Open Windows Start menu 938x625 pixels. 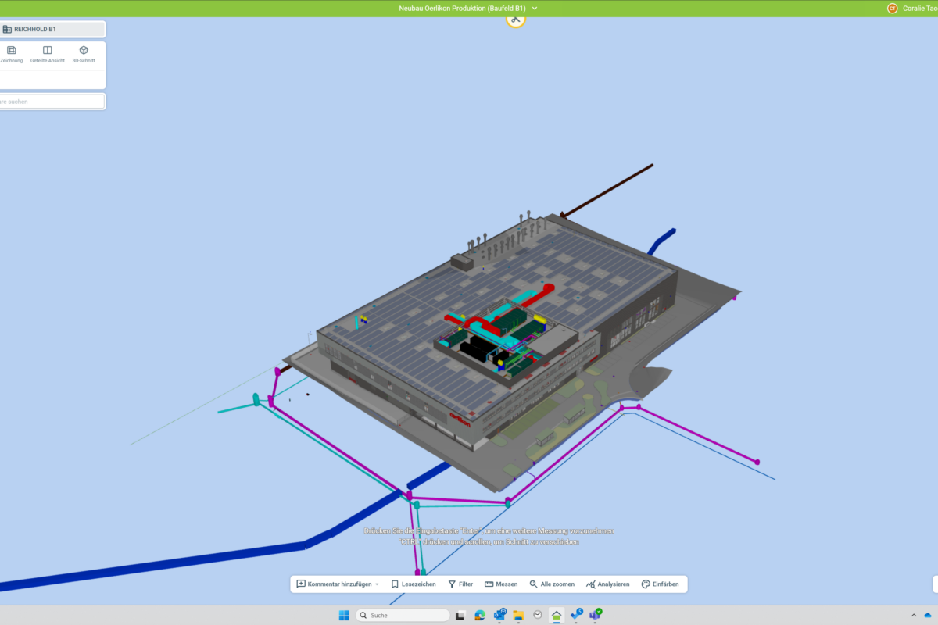coord(344,616)
